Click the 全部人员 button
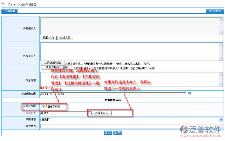Image resolution: width=225 pixels, height=141 pixels. (65, 37)
